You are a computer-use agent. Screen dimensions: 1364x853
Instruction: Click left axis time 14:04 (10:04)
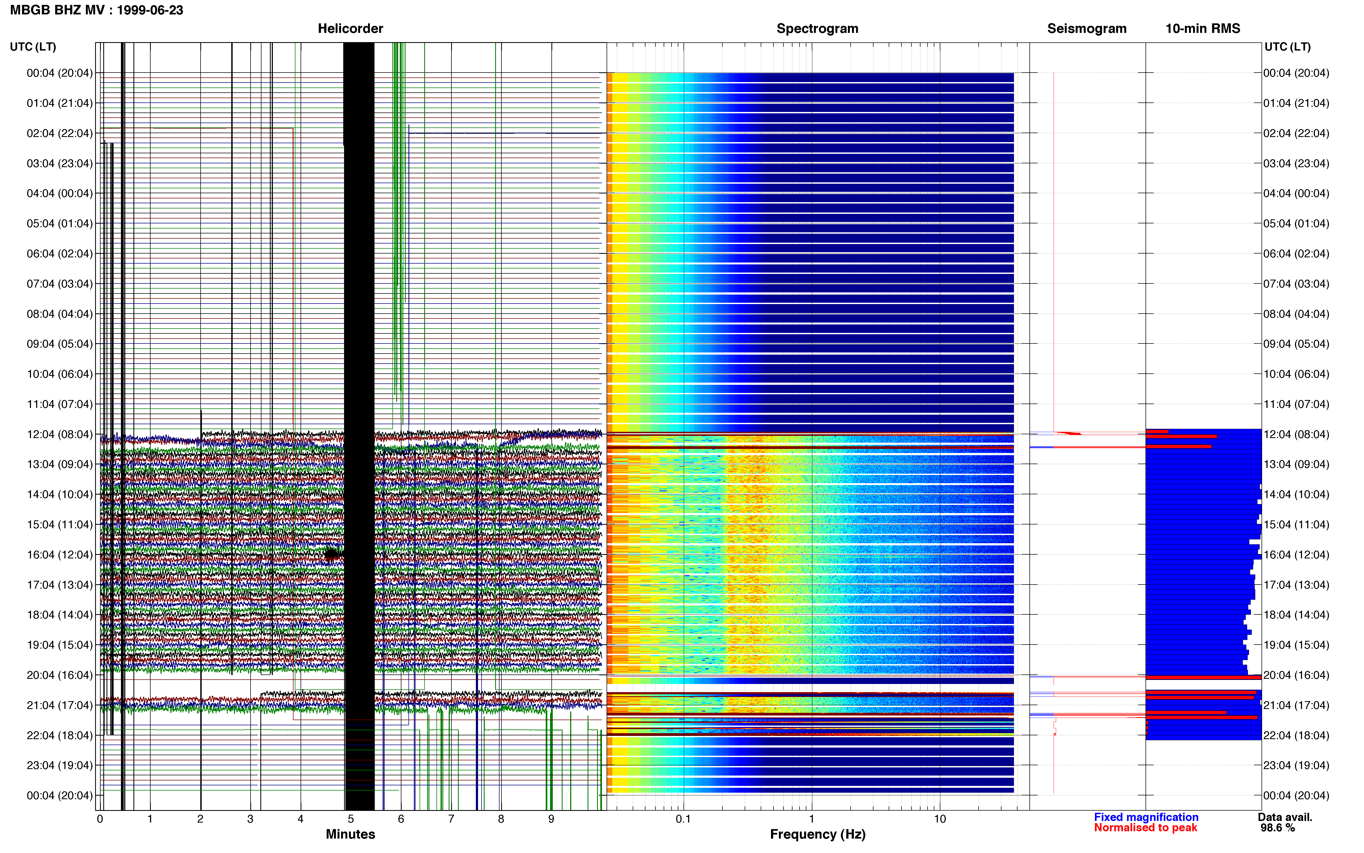[x=60, y=494]
